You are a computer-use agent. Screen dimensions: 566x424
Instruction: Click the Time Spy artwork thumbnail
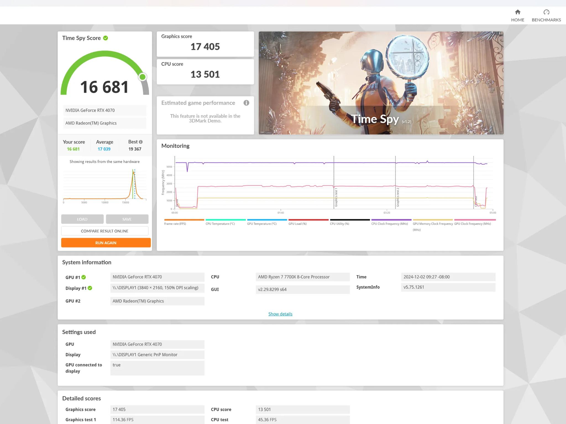pyautogui.click(x=381, y=83)
